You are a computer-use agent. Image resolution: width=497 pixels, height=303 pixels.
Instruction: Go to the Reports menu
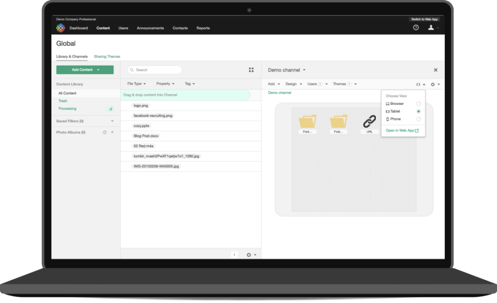coord(203,28)
